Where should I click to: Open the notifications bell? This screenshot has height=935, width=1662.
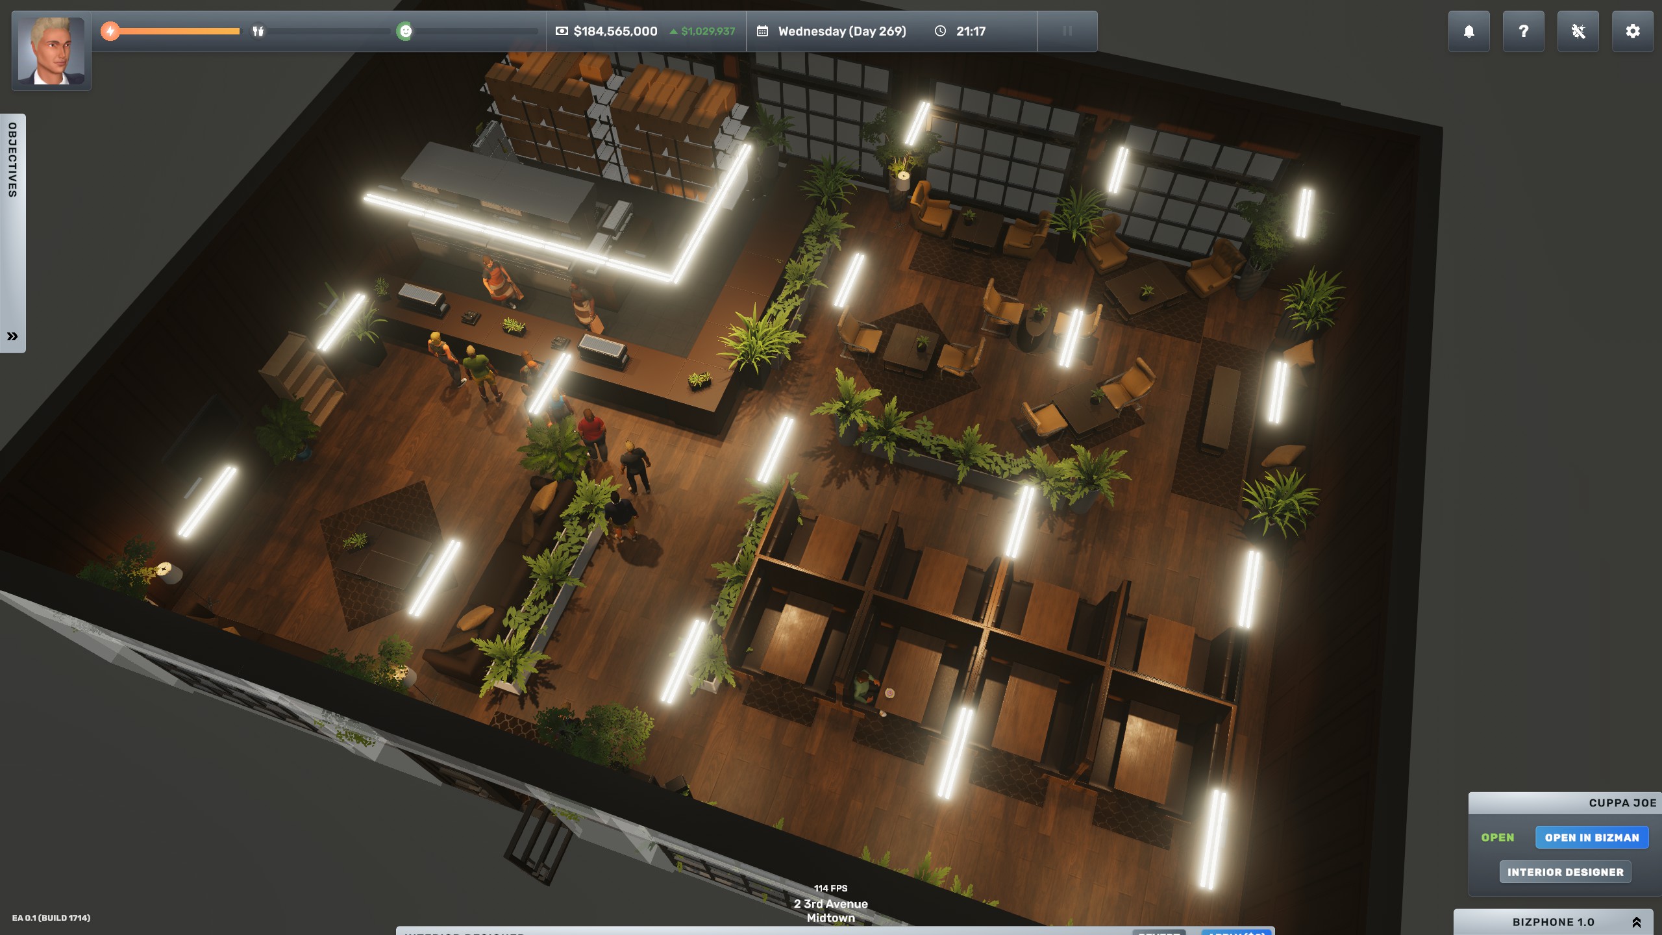1469,31
